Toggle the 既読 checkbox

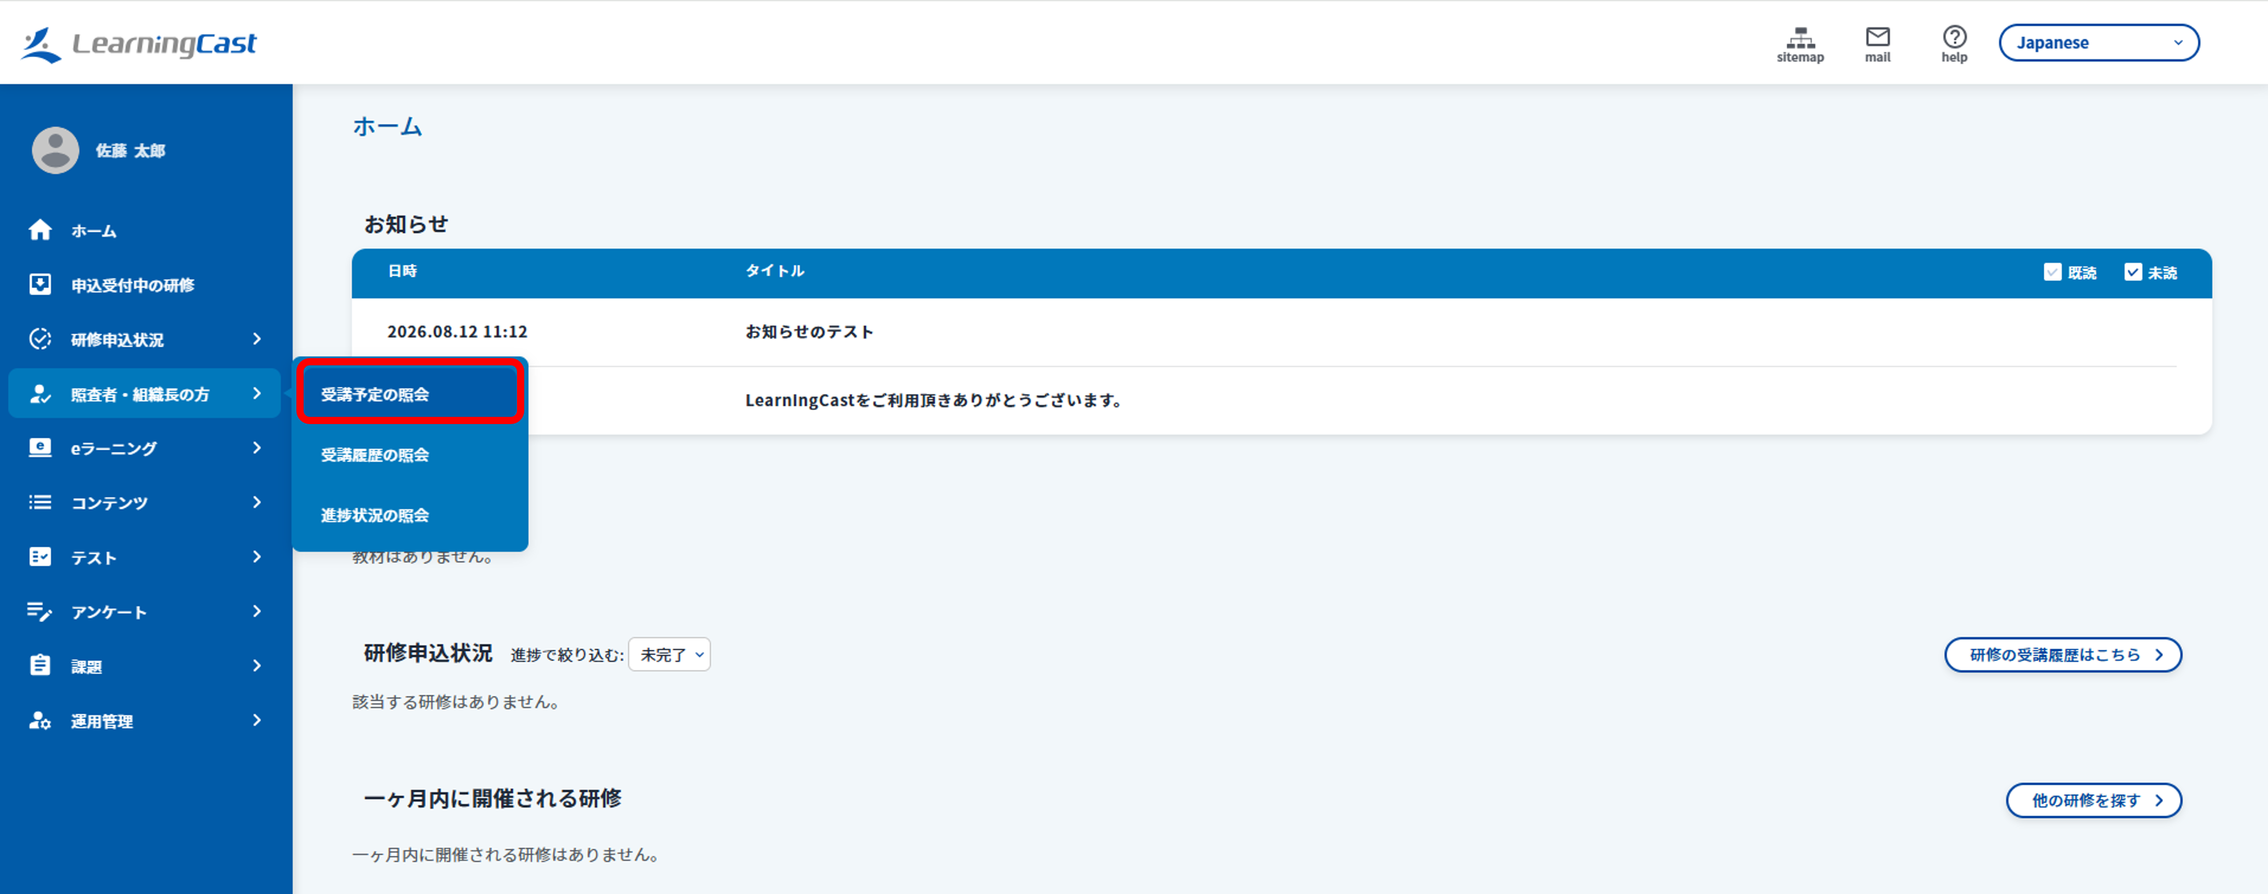(x=2053, y=272)
